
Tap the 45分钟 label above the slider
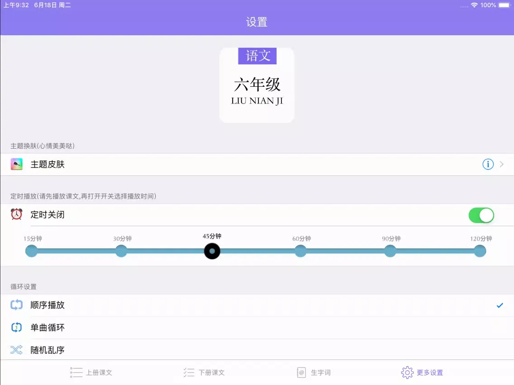pyautogui.click(x=212, y=236)
